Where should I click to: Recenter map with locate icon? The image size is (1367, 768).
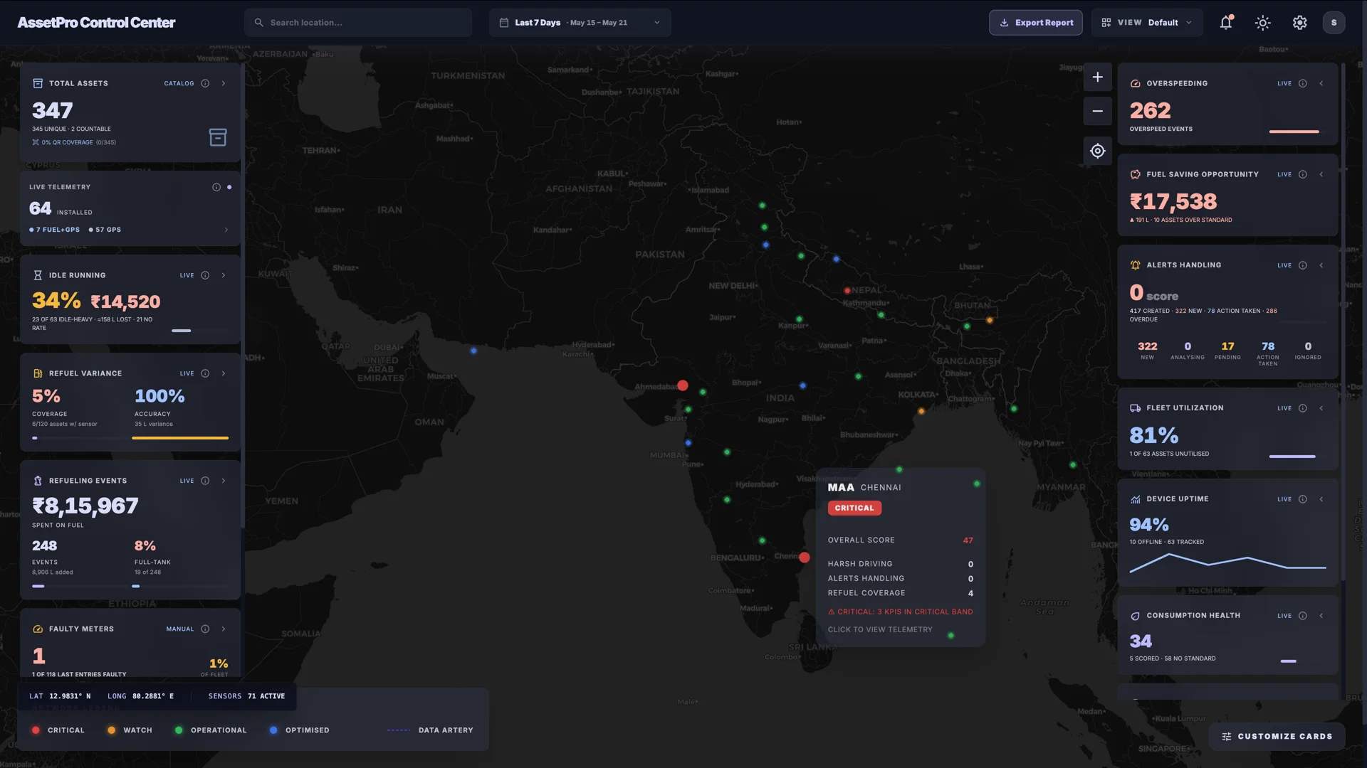pyautogui.click(x=1097, y=151)
